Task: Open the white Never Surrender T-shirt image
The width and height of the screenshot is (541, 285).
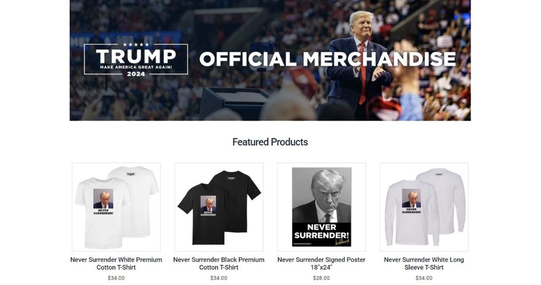Action: click(116, 207)
